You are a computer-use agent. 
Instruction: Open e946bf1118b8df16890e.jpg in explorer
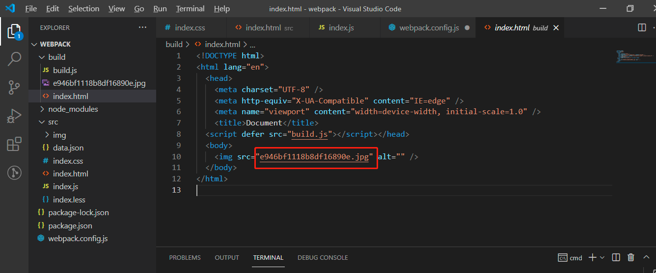coord(92,83)
